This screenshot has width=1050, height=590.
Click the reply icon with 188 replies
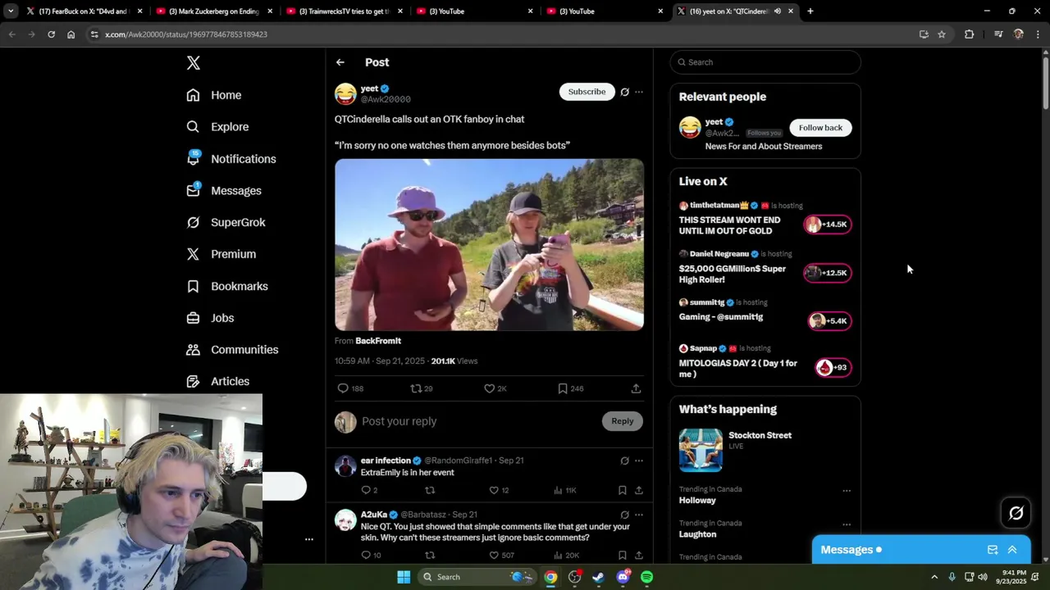[x=343, y=388]
